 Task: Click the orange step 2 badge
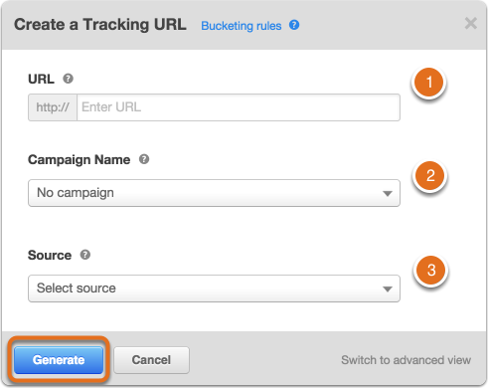pos(430,176)
